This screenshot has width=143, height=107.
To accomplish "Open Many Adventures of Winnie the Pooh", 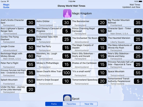I will pos(125,48).
